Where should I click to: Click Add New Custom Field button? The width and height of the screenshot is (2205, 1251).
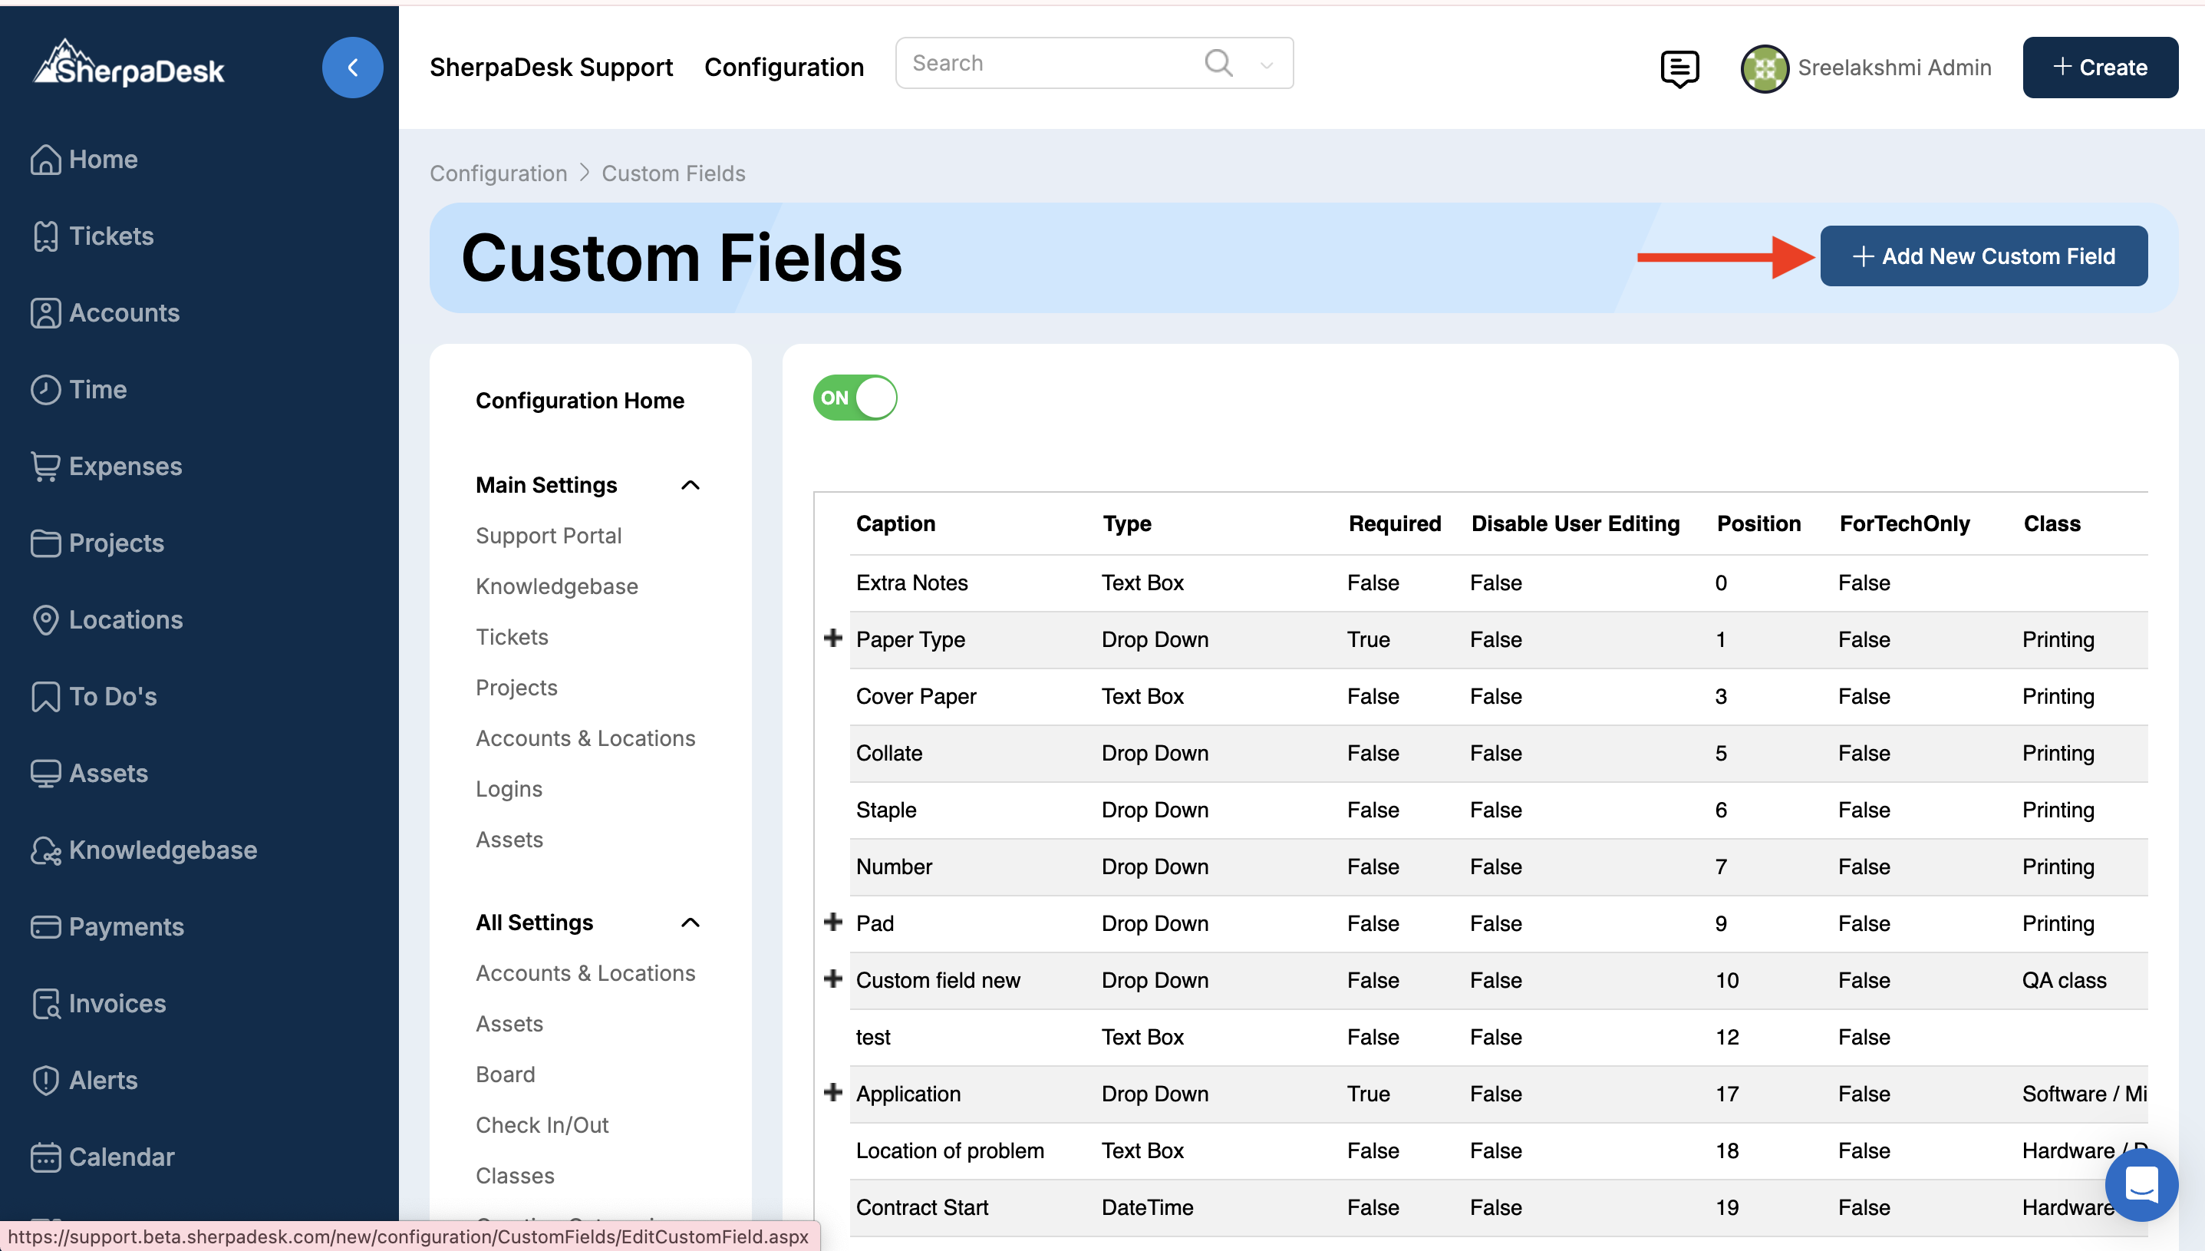tap(1983, 256)
